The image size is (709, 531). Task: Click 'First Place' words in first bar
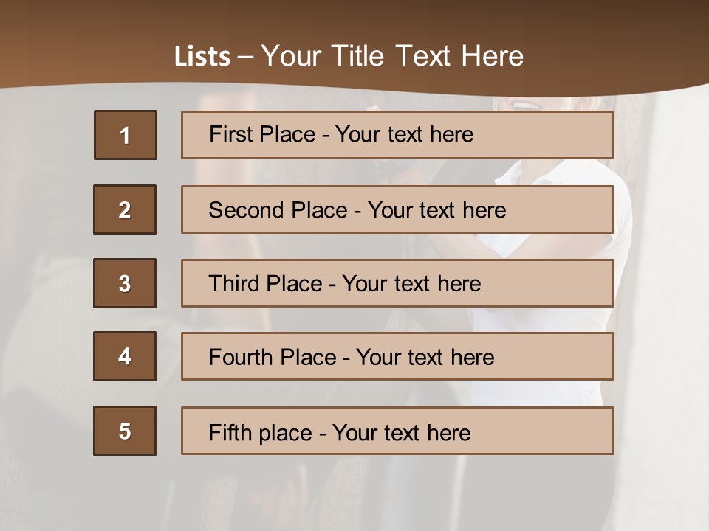click(x=262, y=134)
